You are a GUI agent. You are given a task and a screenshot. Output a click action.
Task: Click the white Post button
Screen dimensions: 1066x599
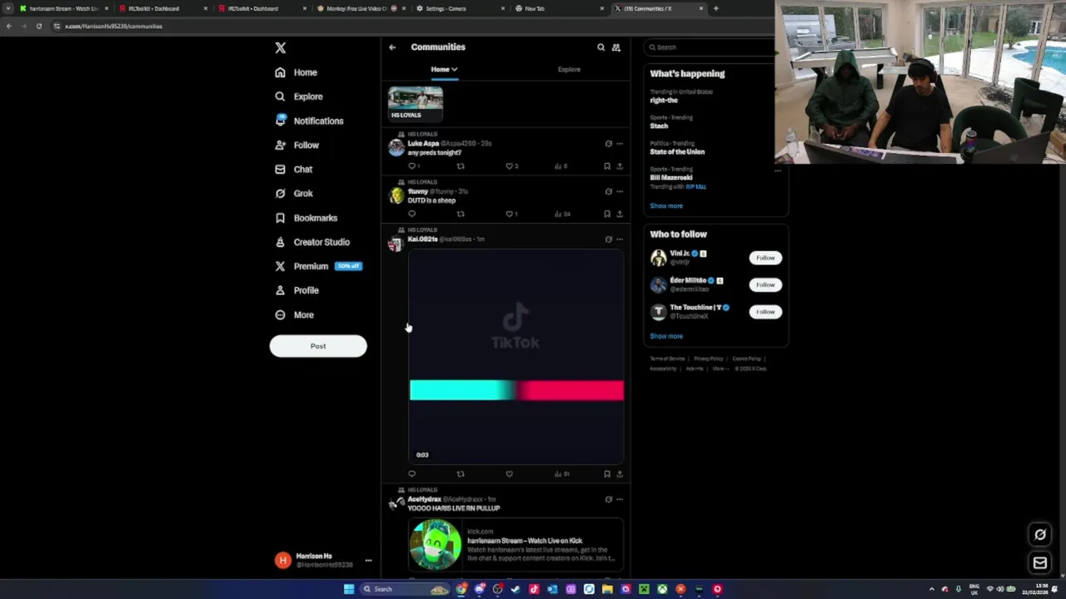318,346
